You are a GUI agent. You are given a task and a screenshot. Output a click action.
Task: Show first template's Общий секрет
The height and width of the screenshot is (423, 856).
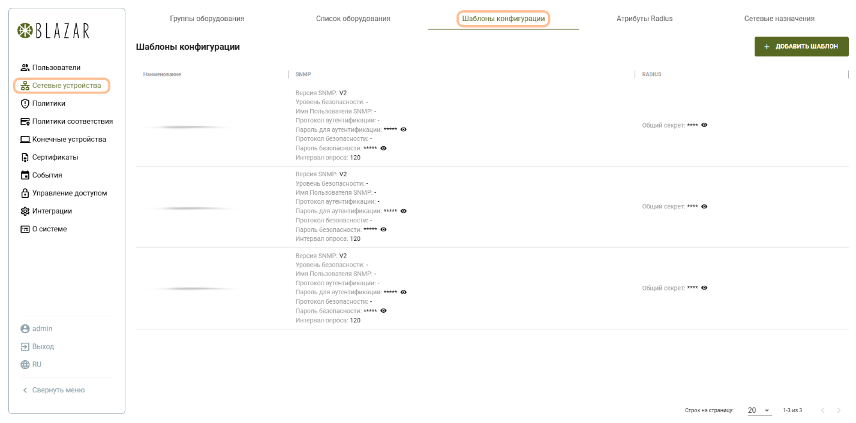(704, 125)
